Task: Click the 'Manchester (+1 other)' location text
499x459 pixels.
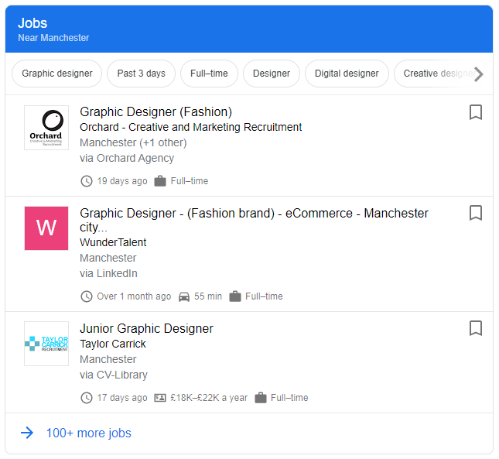Action: (x=133, y=142)
